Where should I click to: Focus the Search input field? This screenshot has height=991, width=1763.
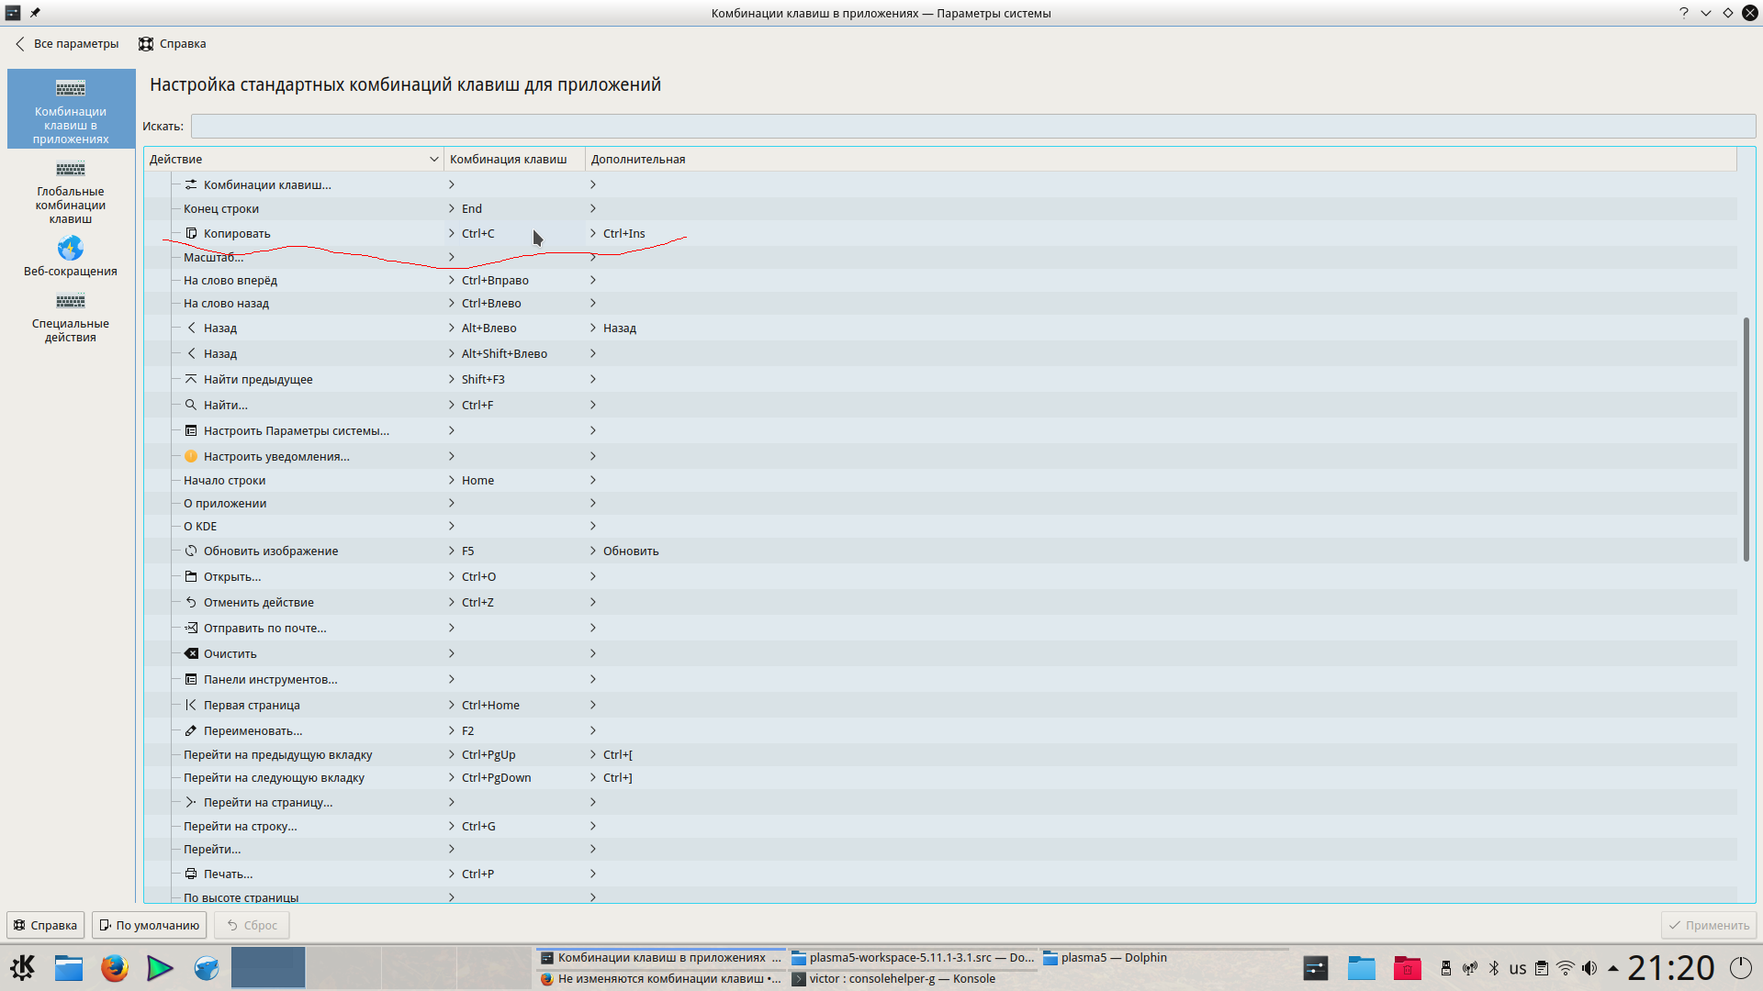972,126
